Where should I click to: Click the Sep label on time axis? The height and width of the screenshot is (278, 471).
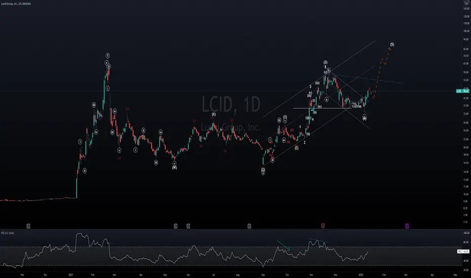263,274
